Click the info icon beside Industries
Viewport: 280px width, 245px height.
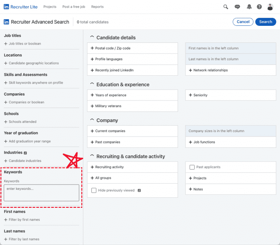(x=25, y=153)
